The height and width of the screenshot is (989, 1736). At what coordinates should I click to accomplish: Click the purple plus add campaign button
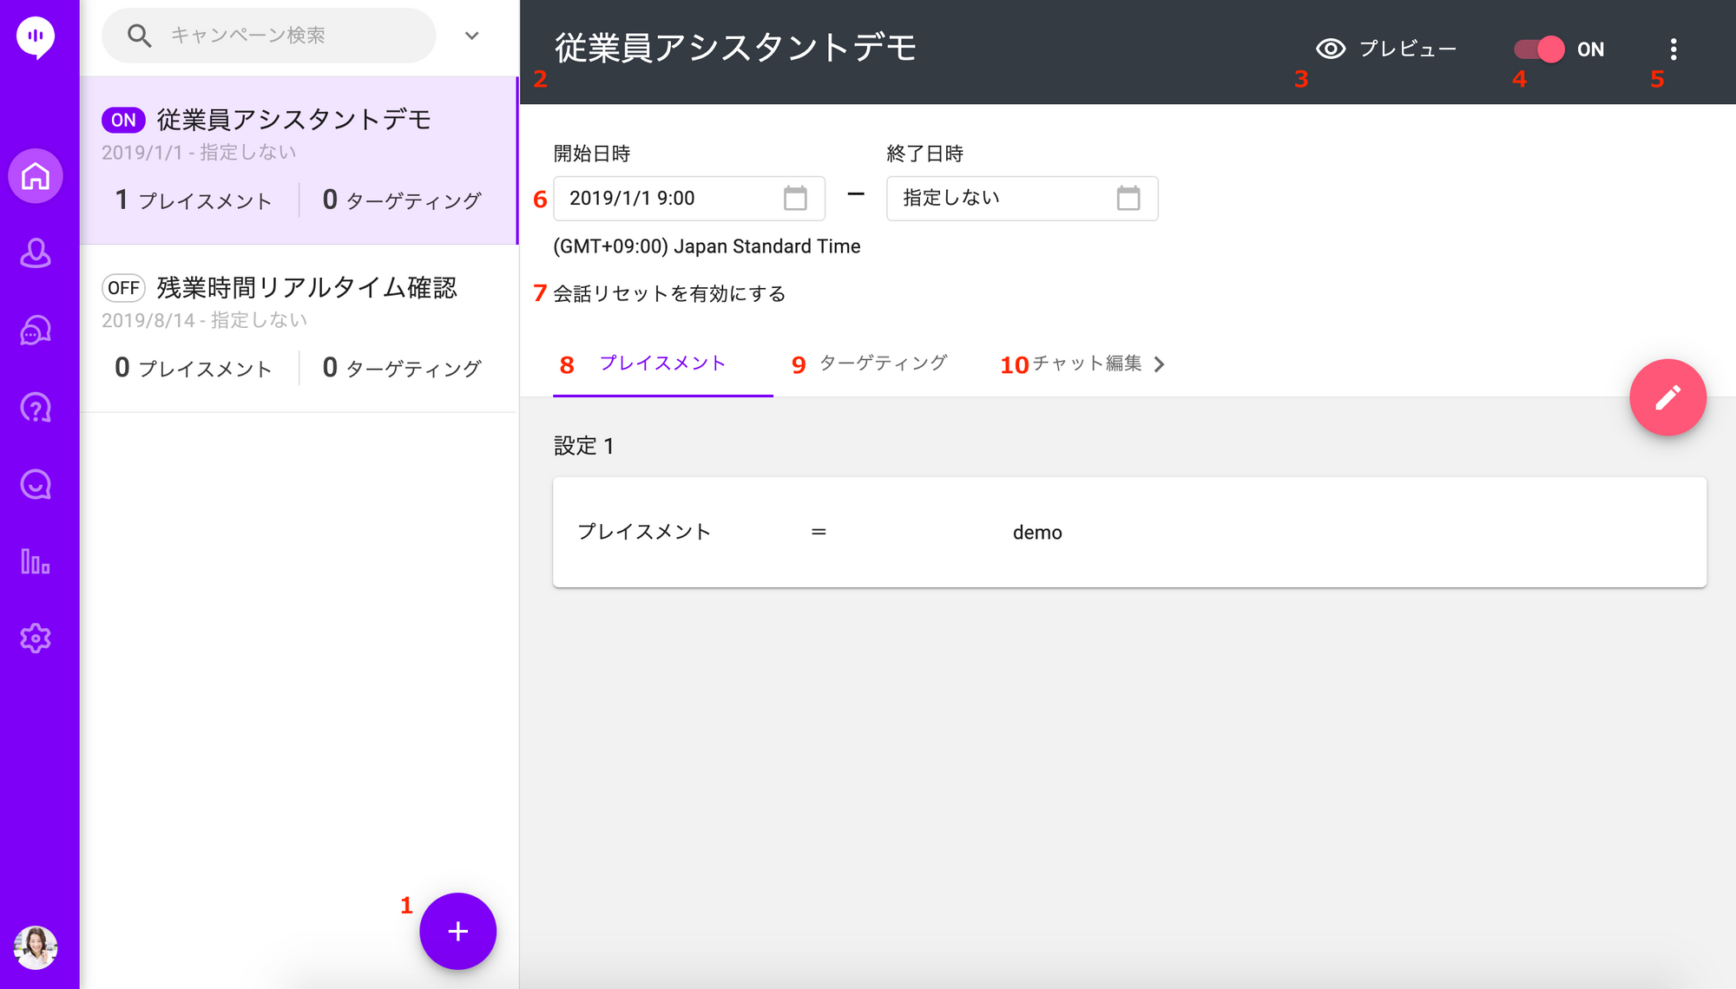(457, 931)
